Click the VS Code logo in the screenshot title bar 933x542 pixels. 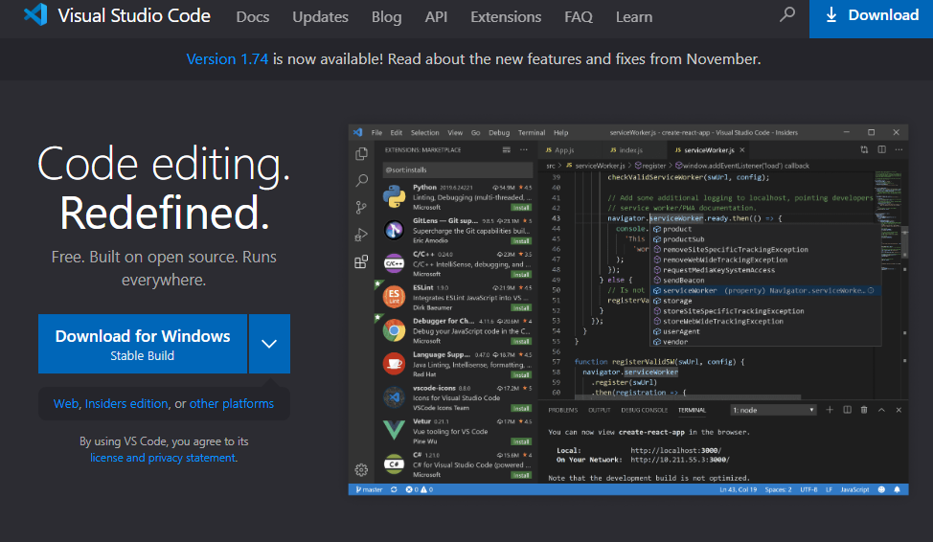[357, 132]
